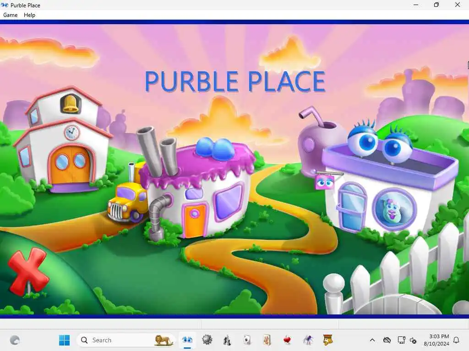Click the Purble Place title bar eyes icon

(x=5, y=5)
